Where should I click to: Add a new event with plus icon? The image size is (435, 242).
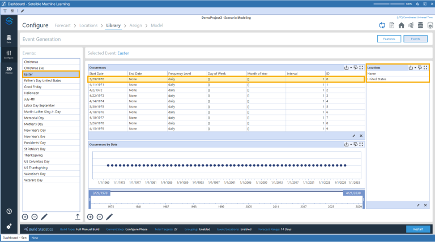pyautogui.click(x=25, y=217)
